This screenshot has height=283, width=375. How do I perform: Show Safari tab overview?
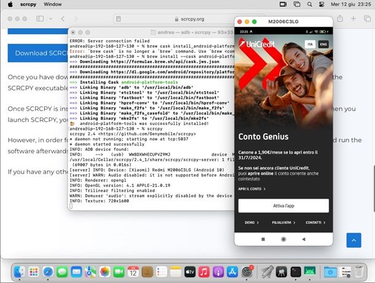(x=367, y=18)
